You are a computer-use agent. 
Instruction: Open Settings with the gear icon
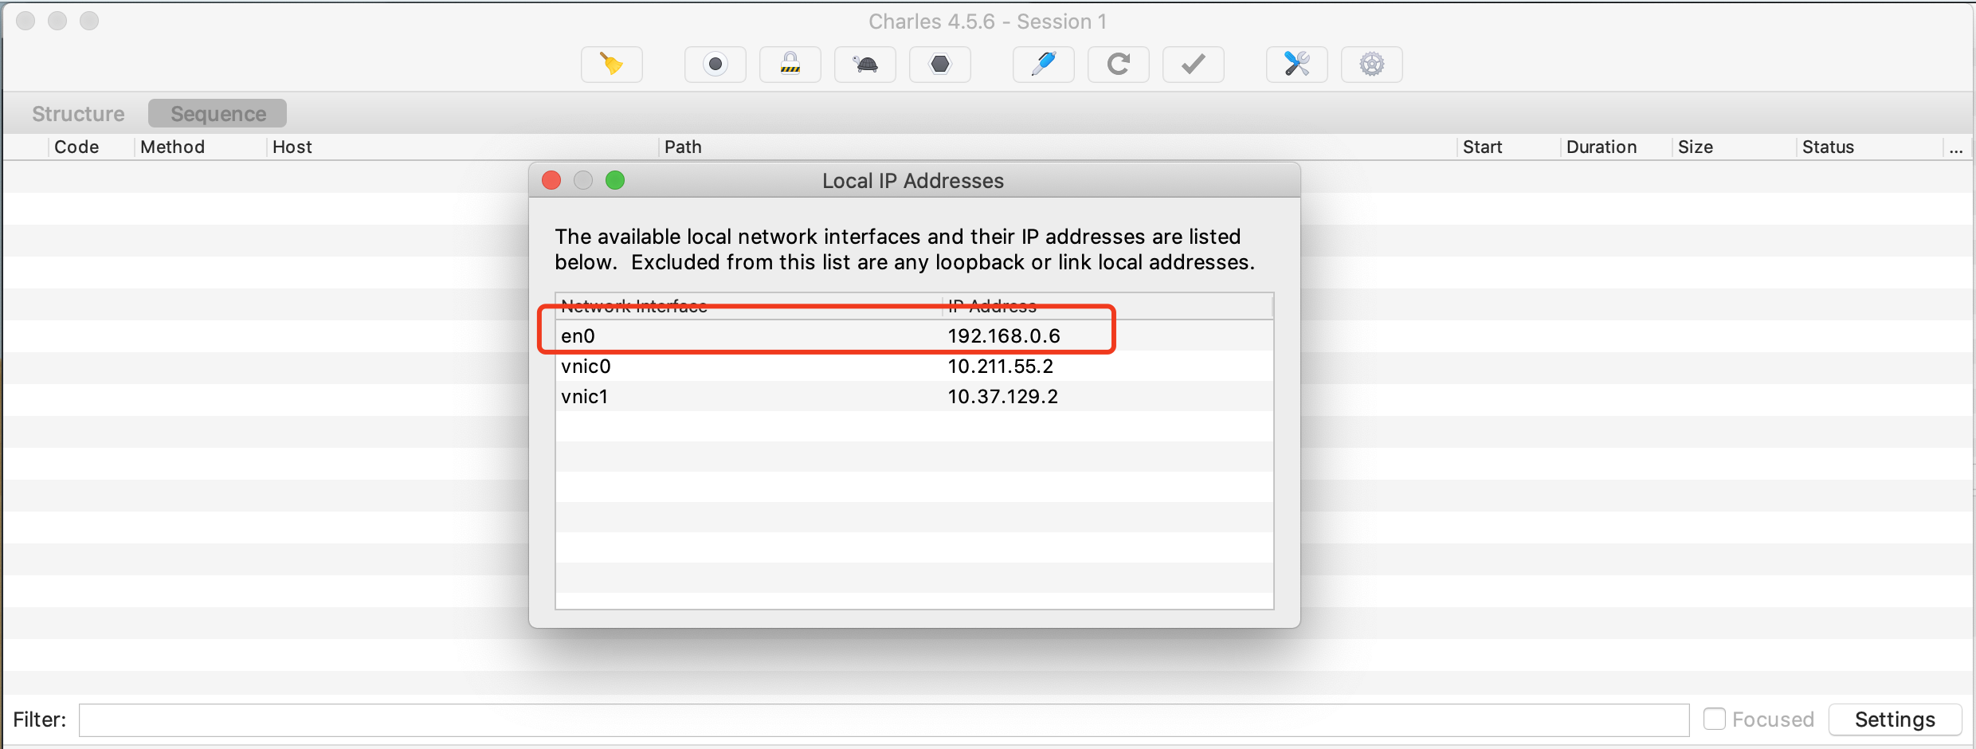tap(1372, 65)
